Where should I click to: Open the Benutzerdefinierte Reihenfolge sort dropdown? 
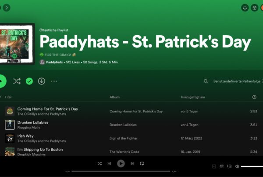pos(238,81)
